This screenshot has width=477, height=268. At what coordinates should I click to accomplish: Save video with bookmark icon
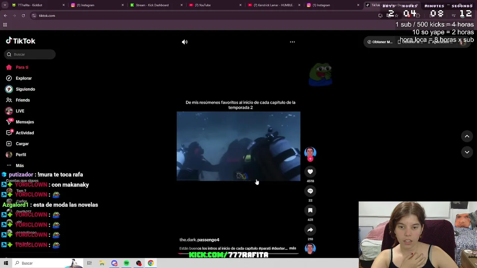[x=310, y=210]
